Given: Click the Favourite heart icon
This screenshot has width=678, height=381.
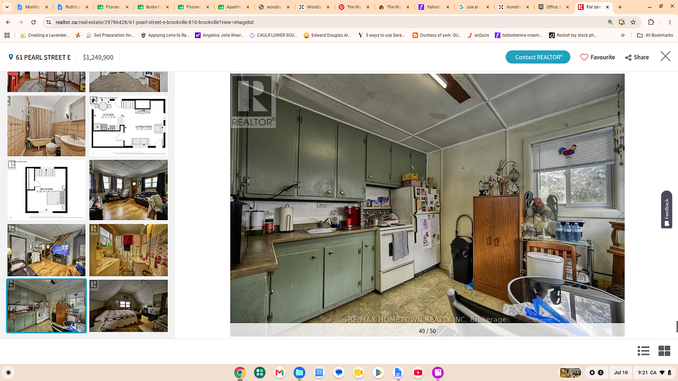Looking at the screenshot, I should point(584,57).
